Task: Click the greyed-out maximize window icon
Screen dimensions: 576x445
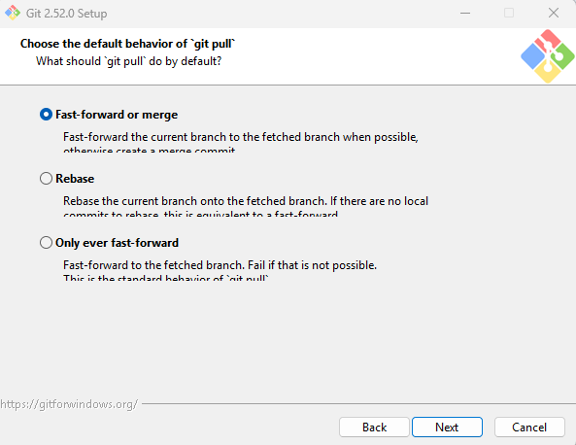Action: point(509,14)
